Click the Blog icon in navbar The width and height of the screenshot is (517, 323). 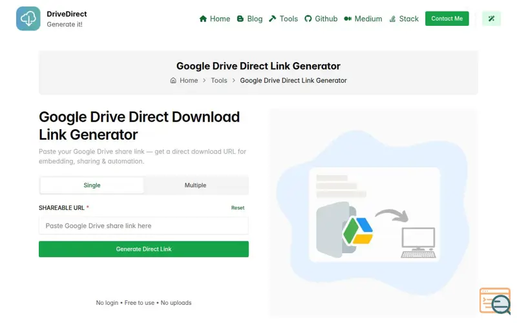pos(240,19)
